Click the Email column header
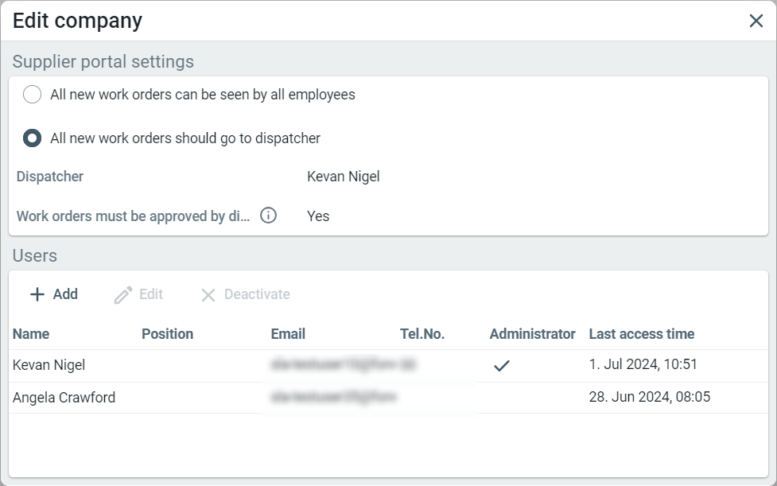The width and height of the screenshot is (777, 486). (288, 334)
